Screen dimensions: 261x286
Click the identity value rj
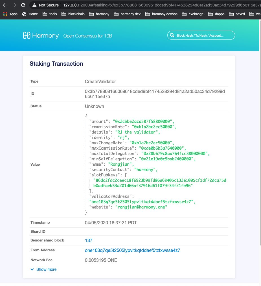point(122,137)
